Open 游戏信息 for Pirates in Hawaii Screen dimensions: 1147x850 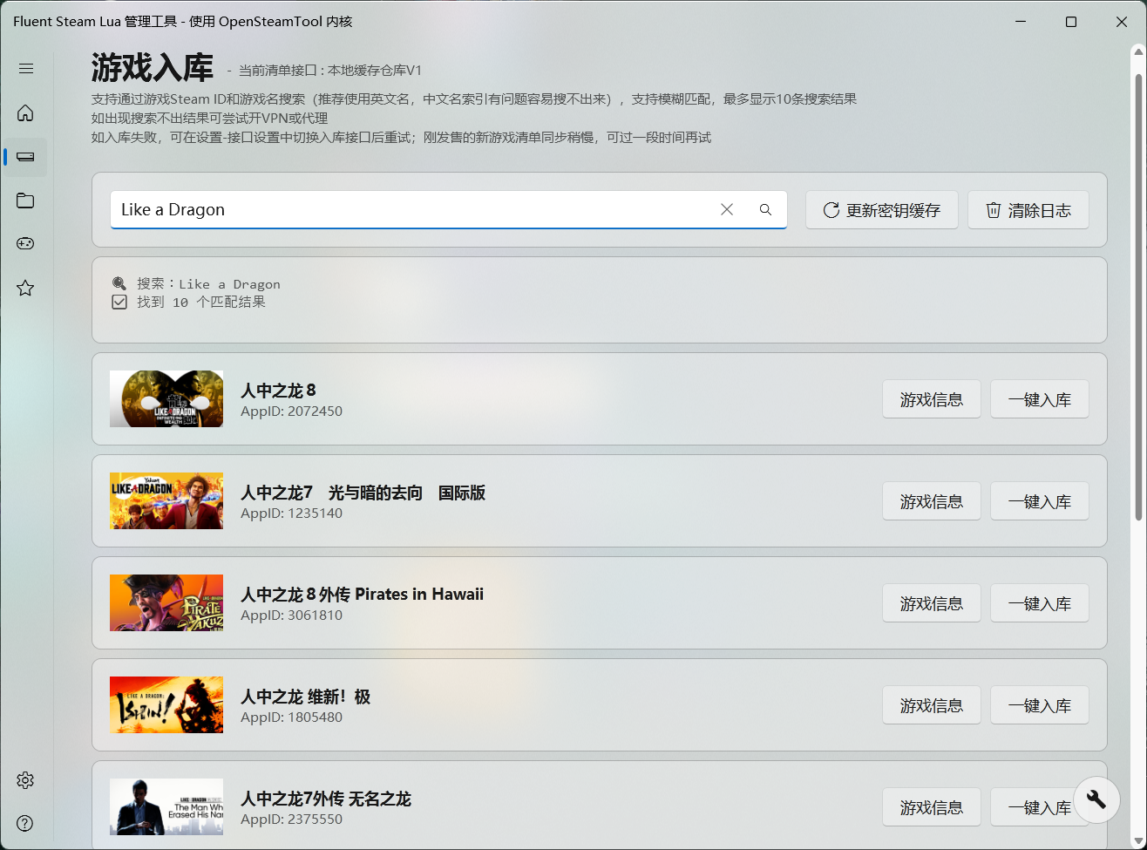(x=932, y=603)
